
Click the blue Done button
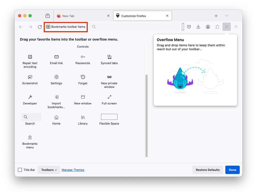click(232, 170)
